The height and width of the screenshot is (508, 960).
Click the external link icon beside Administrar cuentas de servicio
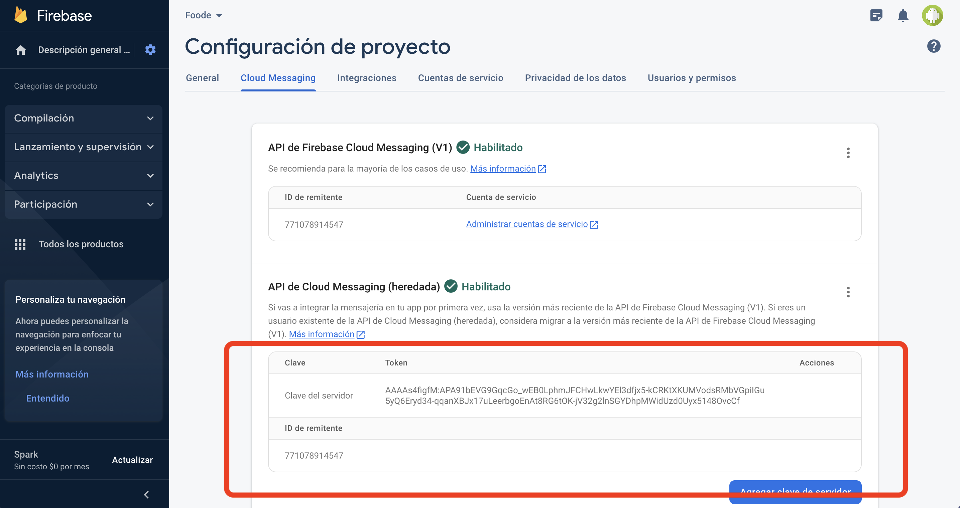(x=594, y=224)
